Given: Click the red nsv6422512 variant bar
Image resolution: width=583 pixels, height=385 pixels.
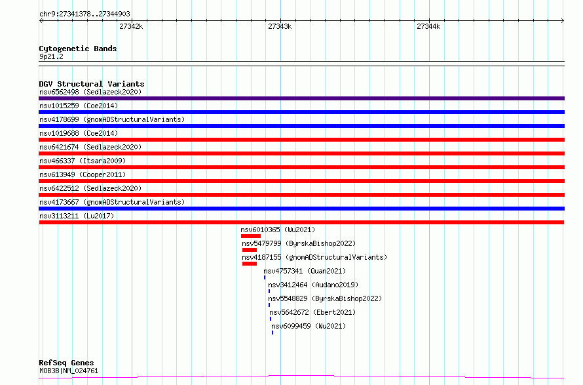Looking at the screenshot, I should [x=301, y=195].
